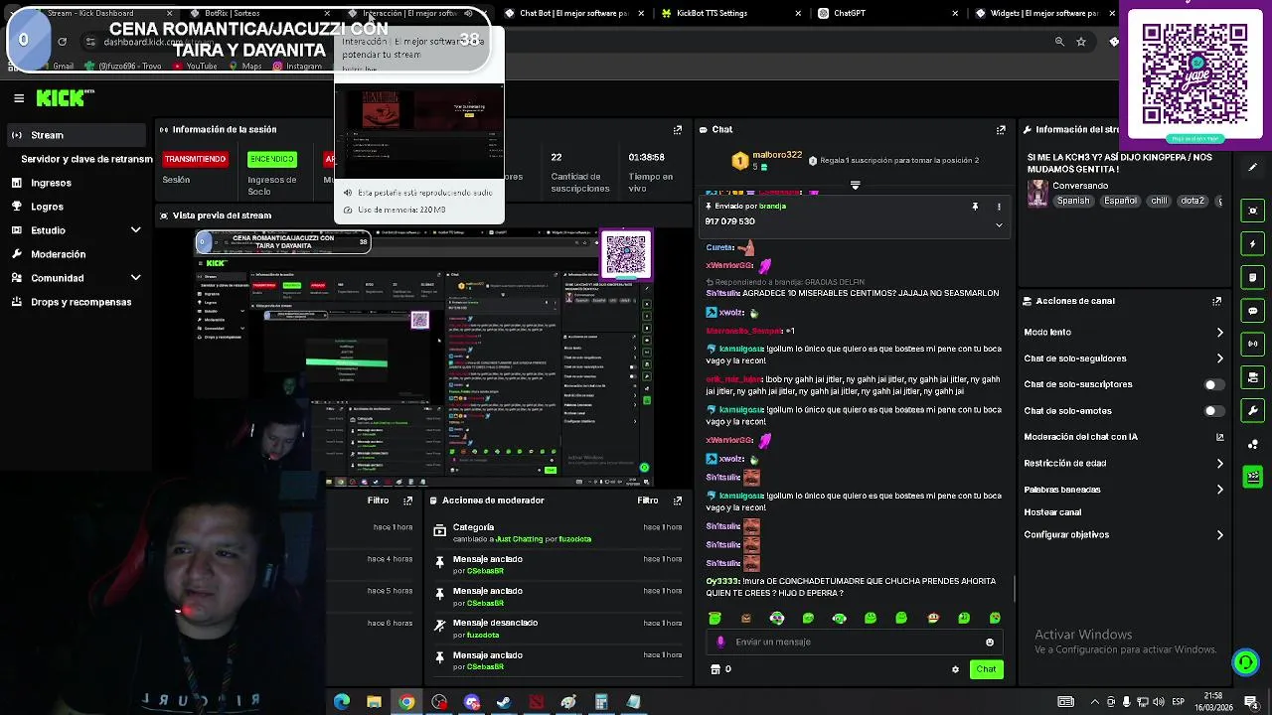Viewport: 1272px width, 715px height.
Task: Pop out the Acciones de canal panel
Action: pyautogui.click(x=1217, y=301)
